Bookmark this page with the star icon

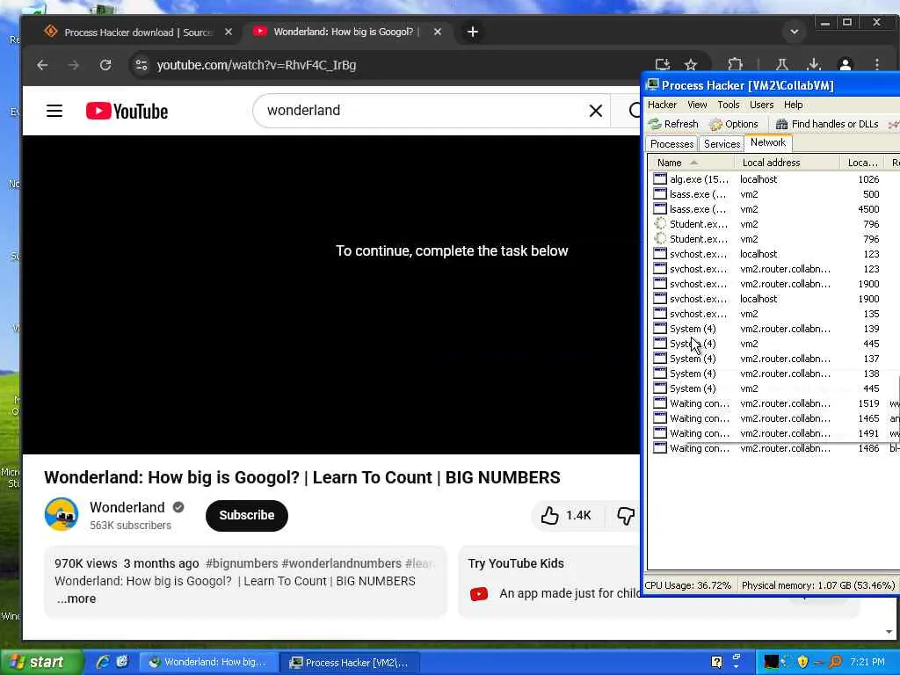point(691,65)
